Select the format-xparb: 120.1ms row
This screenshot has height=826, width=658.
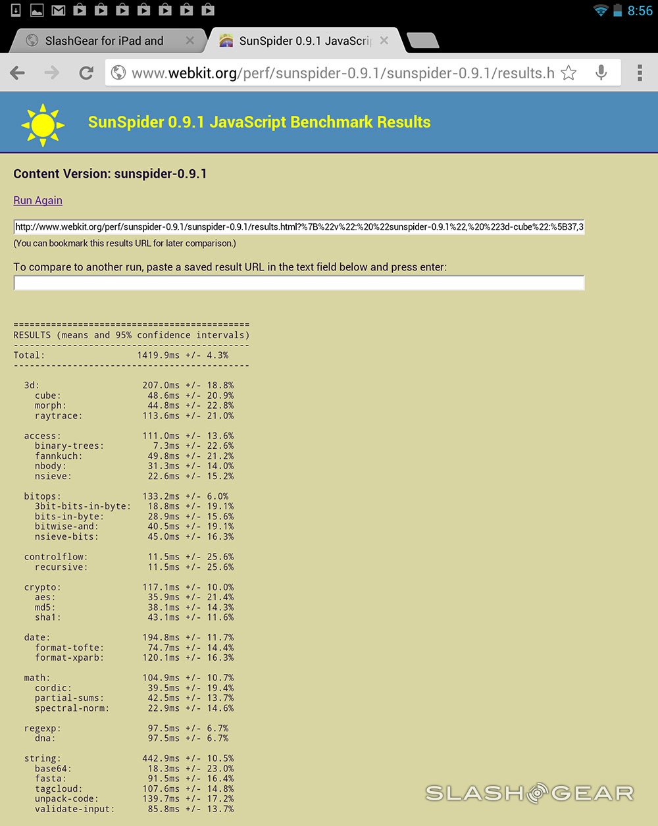[x=134, y=658]
